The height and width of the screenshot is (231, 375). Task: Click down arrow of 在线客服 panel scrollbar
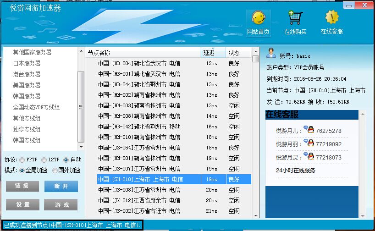(363, 216)
